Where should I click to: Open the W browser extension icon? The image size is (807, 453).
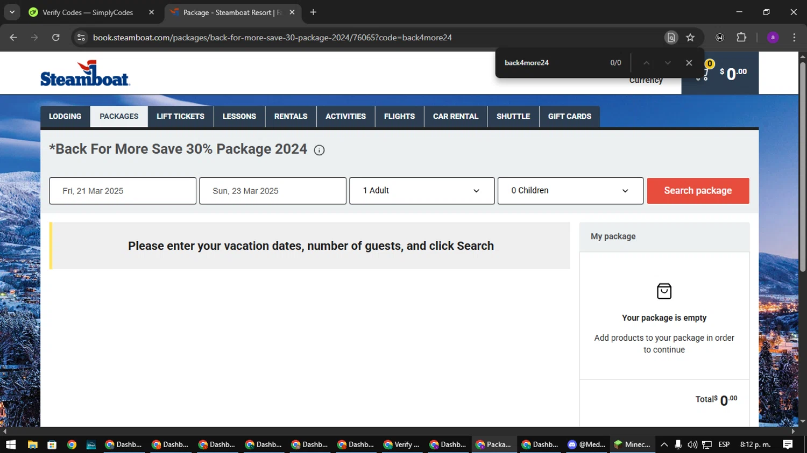click(720, 38)
